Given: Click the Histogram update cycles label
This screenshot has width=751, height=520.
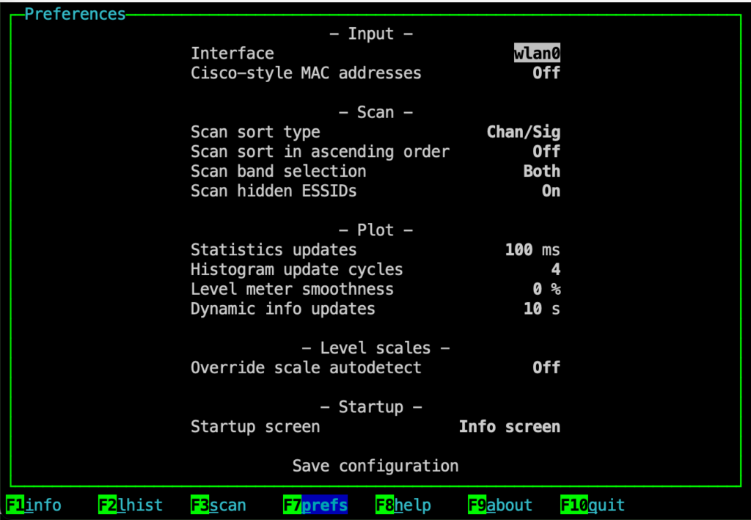Looking at the screenshot, I should click(296, 269).
